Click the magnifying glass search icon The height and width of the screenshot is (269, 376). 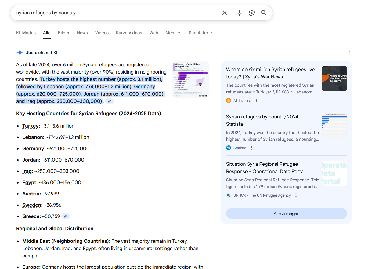[264, 13]
